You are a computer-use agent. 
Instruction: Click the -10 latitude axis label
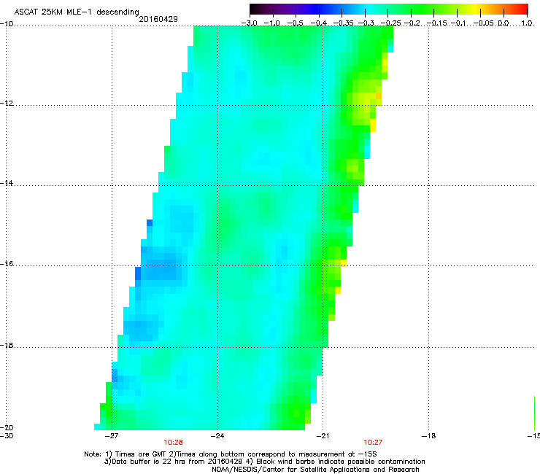click(7, 24)
